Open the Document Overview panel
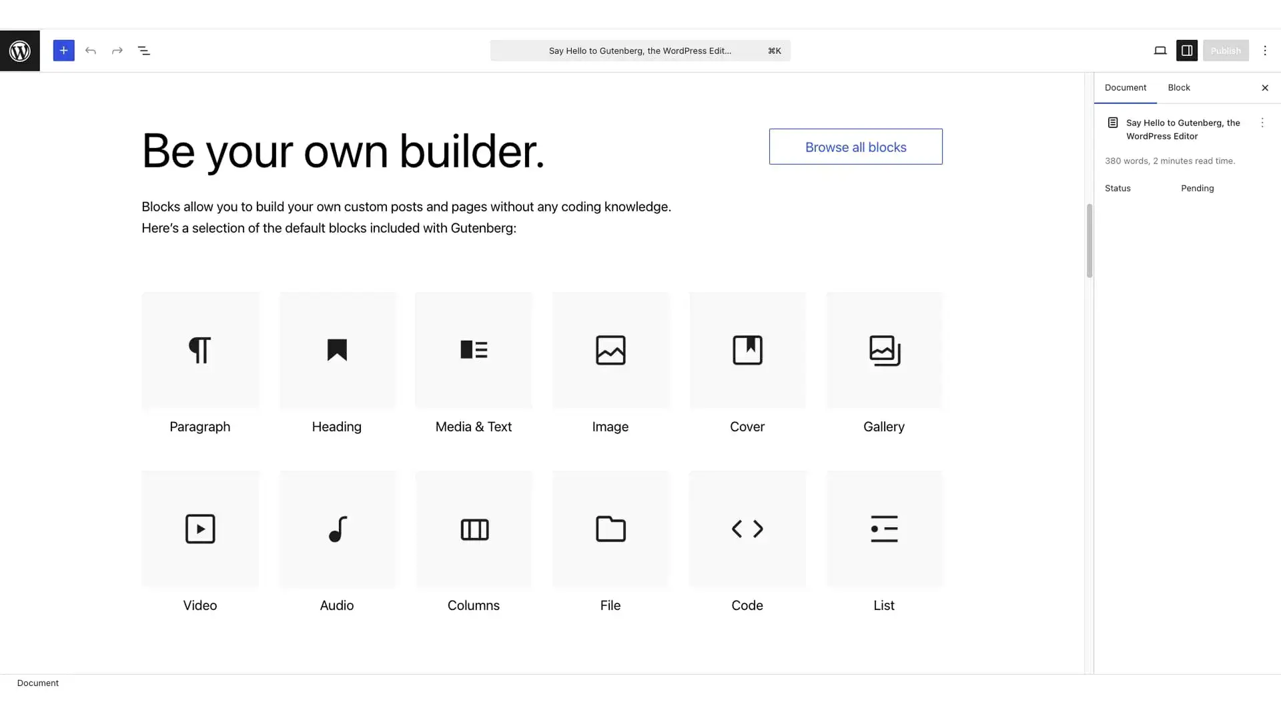Screen dimensions: 1281x720 144,50
